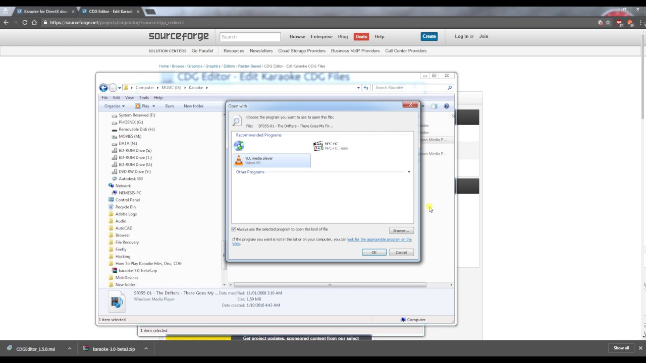This screenshot has width=646, height=363.
Task: Click Chrome browser back arrow
Action: tap(6, 23)
